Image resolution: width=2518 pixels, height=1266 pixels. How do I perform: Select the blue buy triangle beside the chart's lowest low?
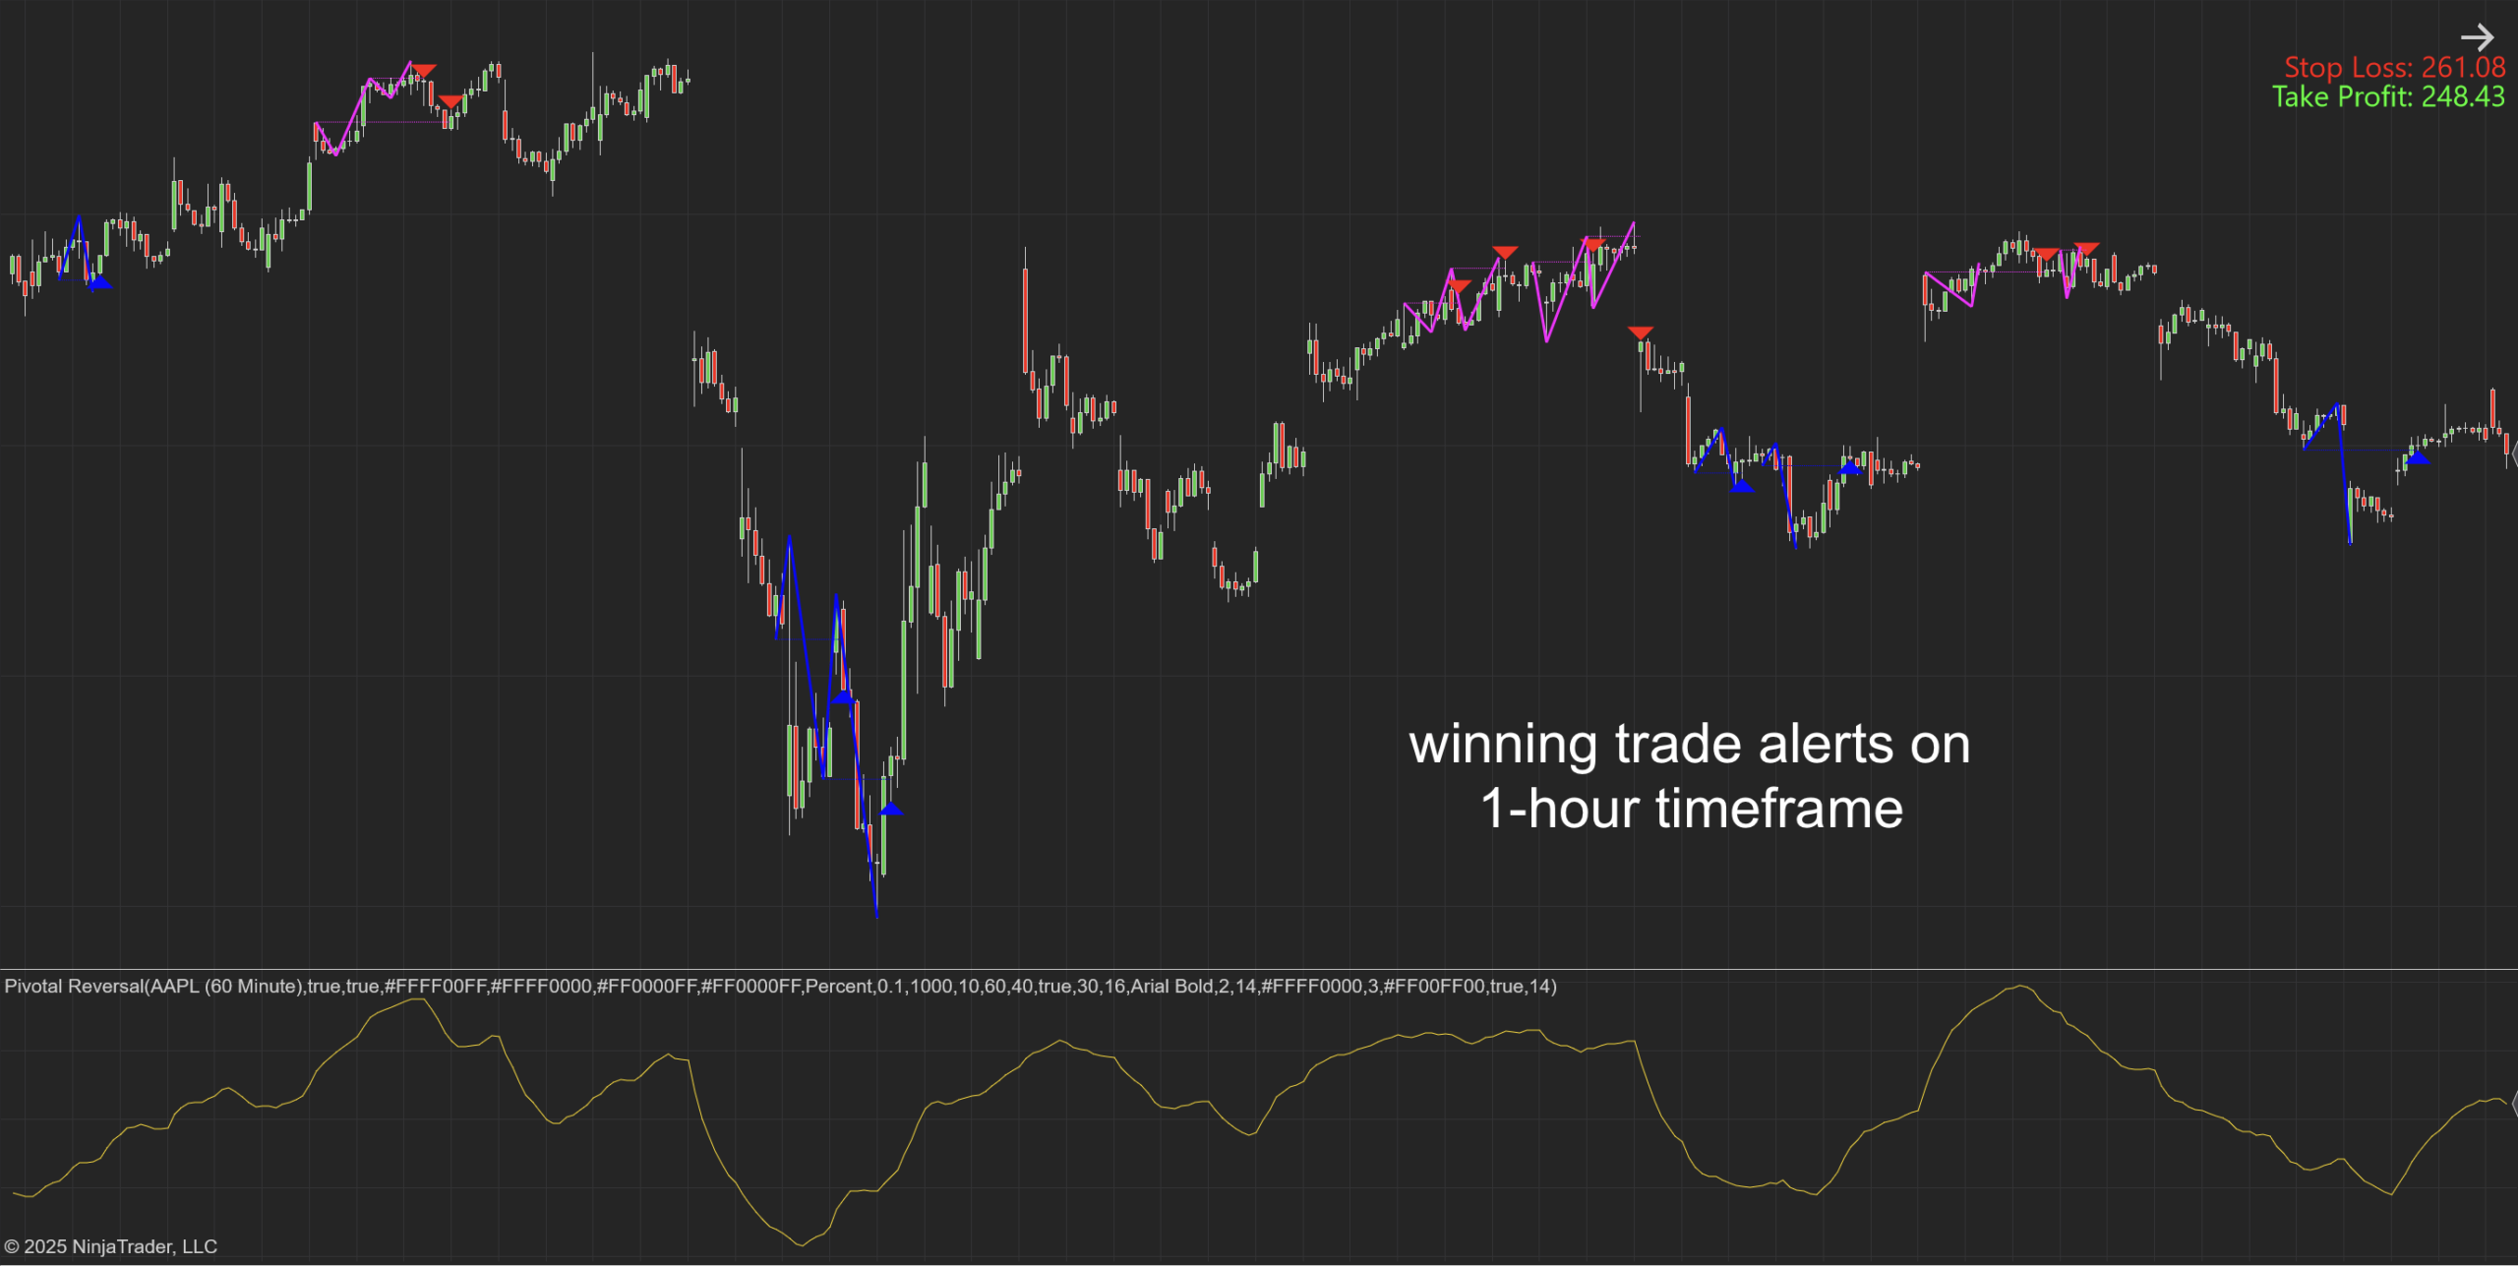pos(891,809)
